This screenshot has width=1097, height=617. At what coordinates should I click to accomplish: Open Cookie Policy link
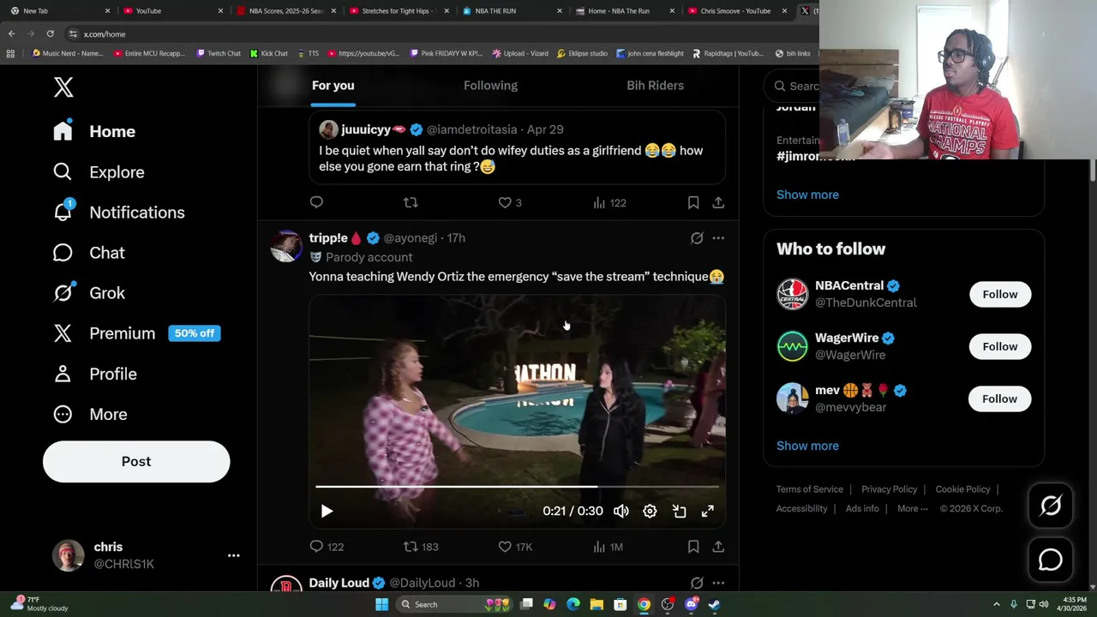[x=962, y=489]
